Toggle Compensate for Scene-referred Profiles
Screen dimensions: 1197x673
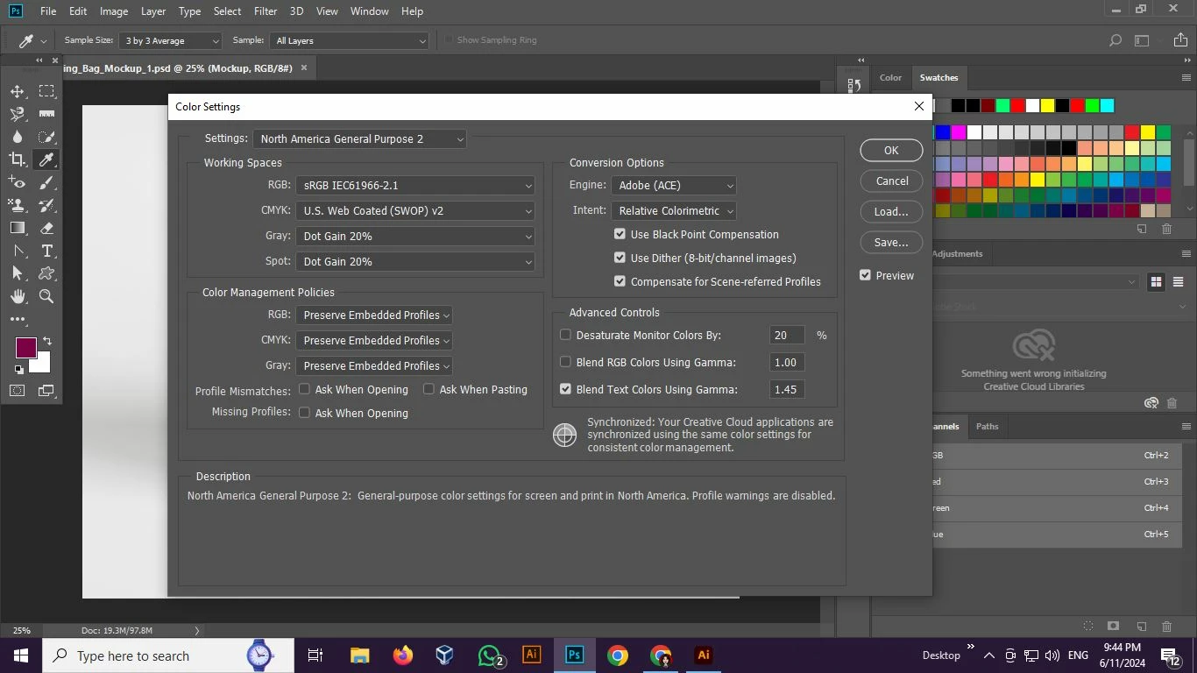(x=620, y=281)
